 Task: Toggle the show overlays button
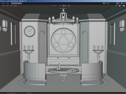tap(124, 6)
